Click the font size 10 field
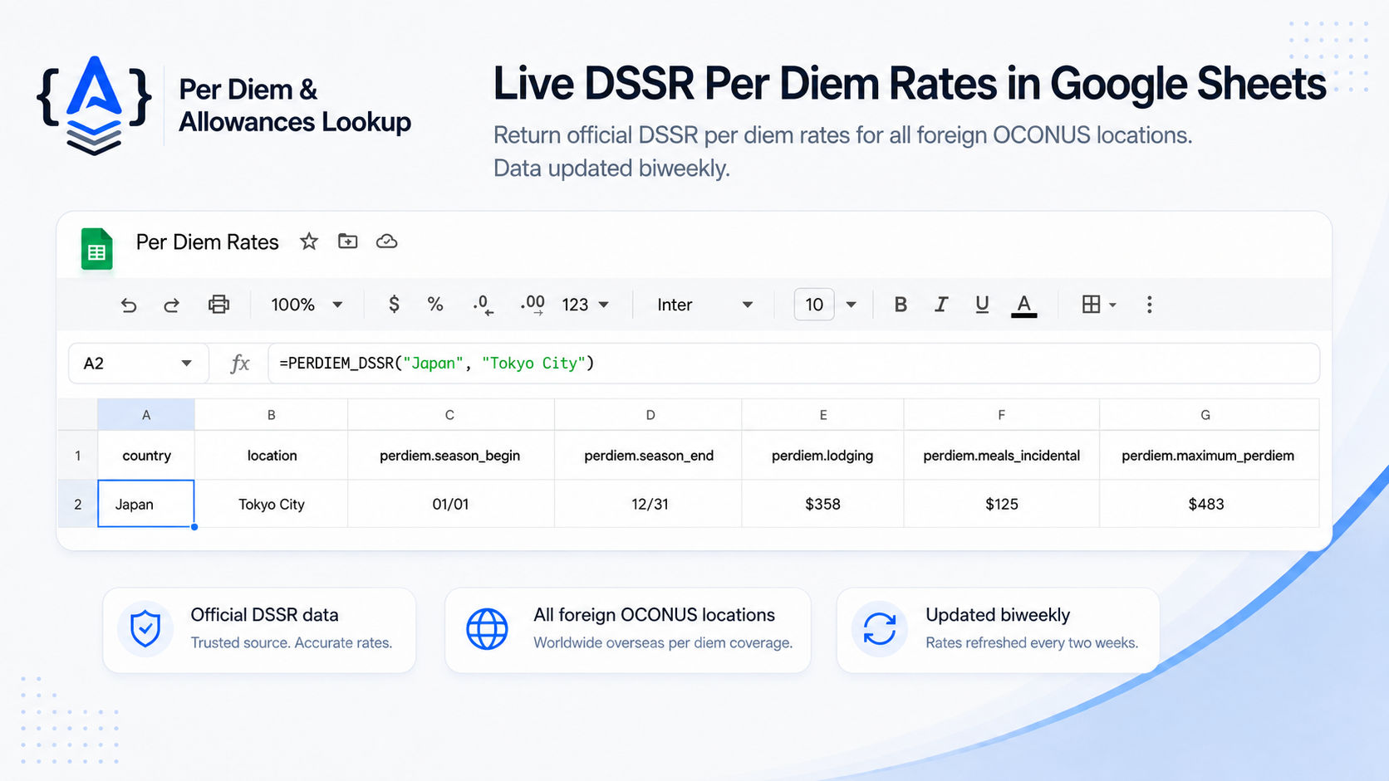 tap(814, 305)
